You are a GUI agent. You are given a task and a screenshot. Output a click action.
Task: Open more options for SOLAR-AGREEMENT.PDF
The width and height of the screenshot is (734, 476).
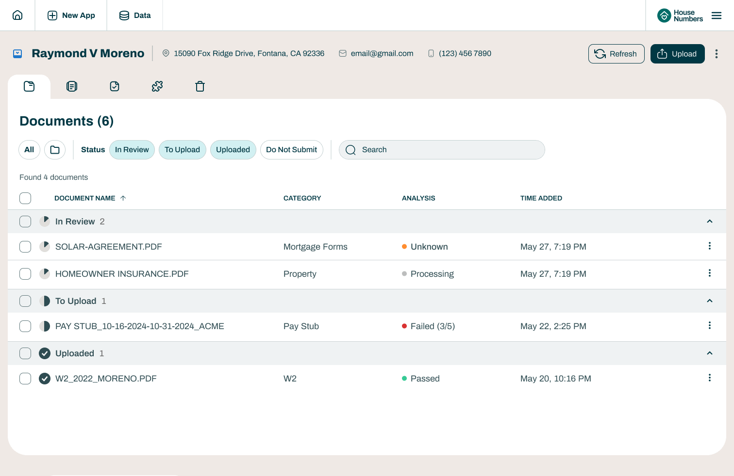point(709,246)
